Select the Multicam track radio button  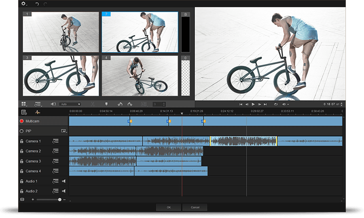22,121
